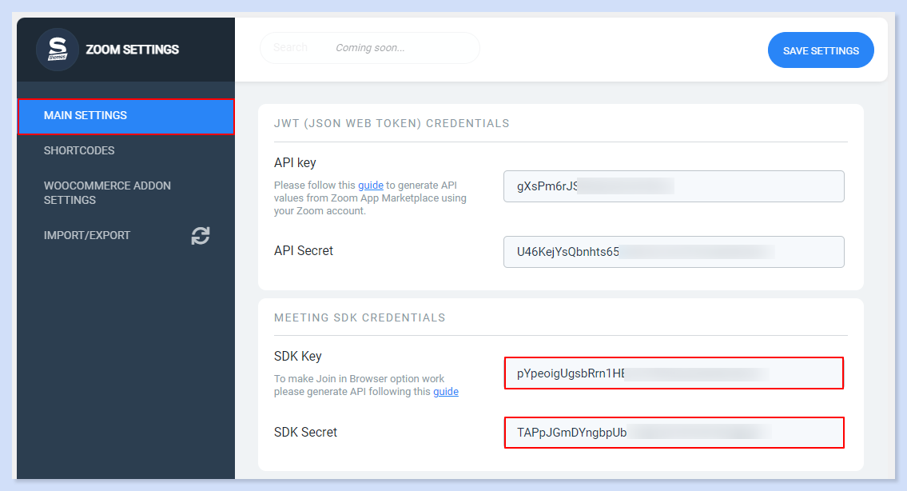Open the Main Settings tab
The image size is (907, 491).
pyautogui.click(x=126, y=117)
